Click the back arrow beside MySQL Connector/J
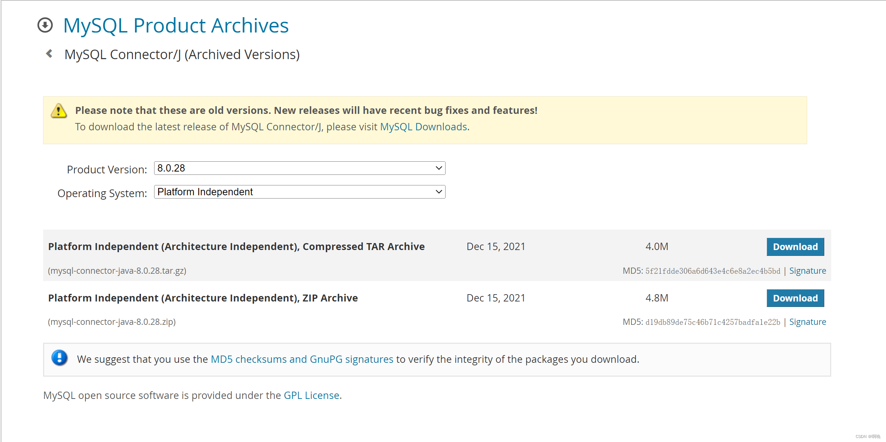The image size is (886, 442). pyautogui.click(x=49, y=54)
